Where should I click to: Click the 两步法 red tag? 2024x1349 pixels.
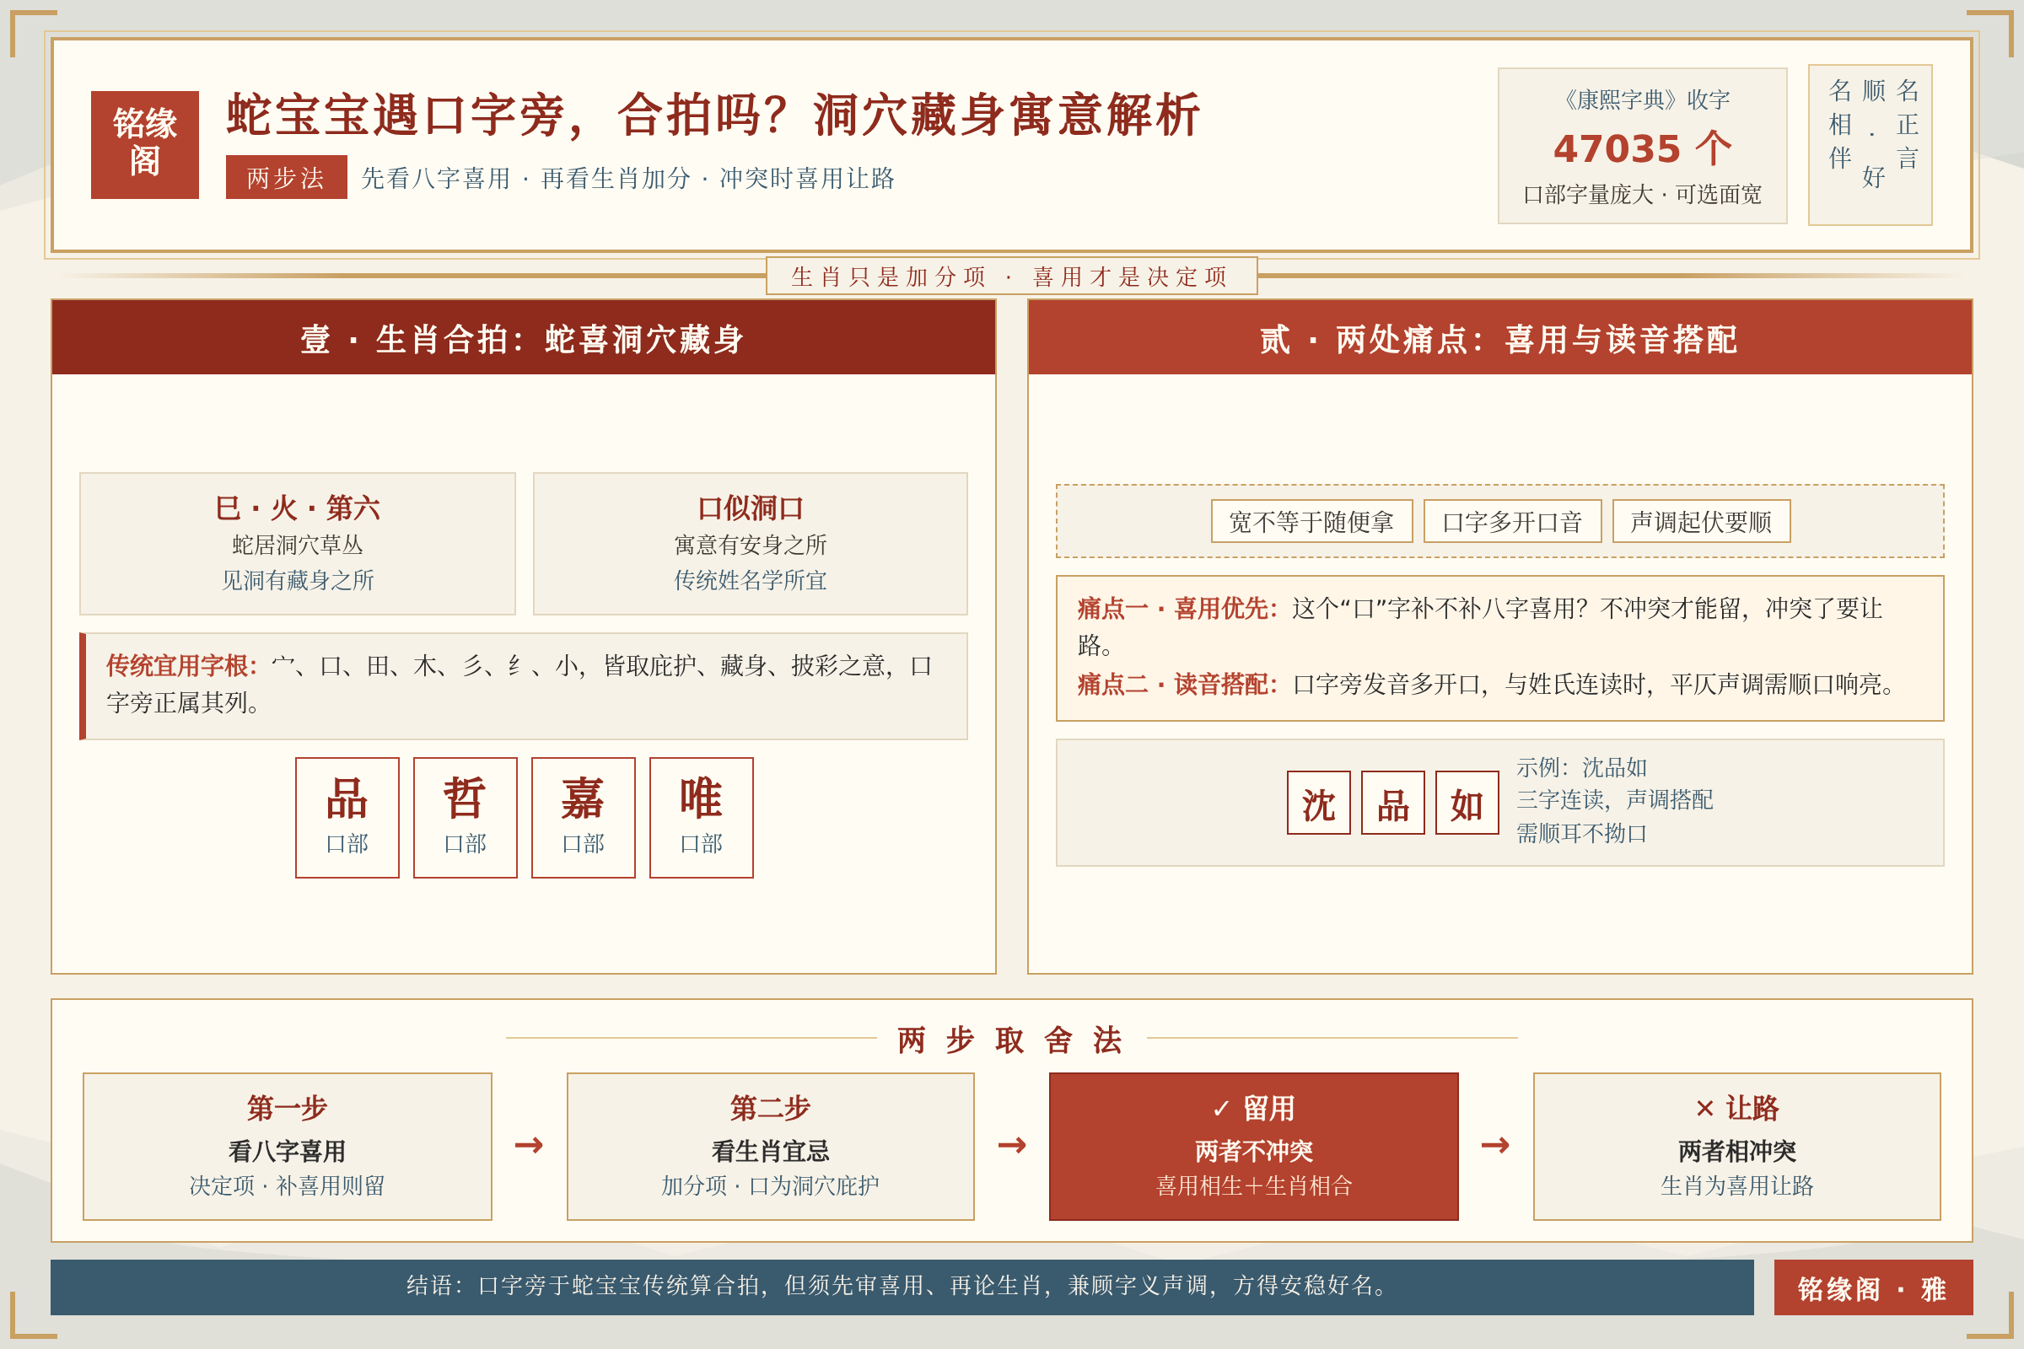tap(287, 177)
